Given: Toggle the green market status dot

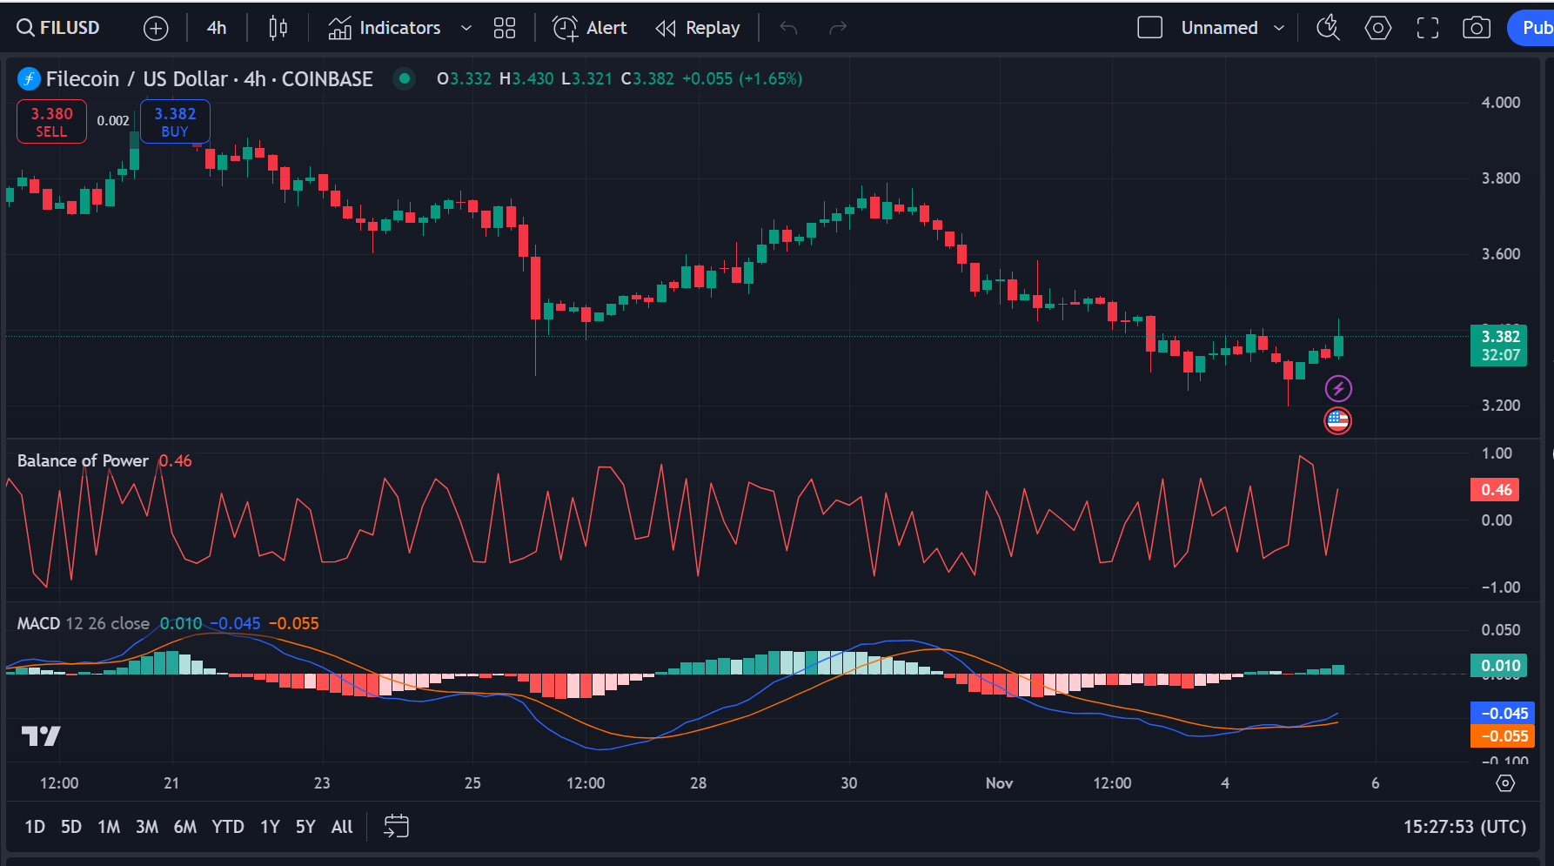Looking at the screenshot, I should point(404,78).
